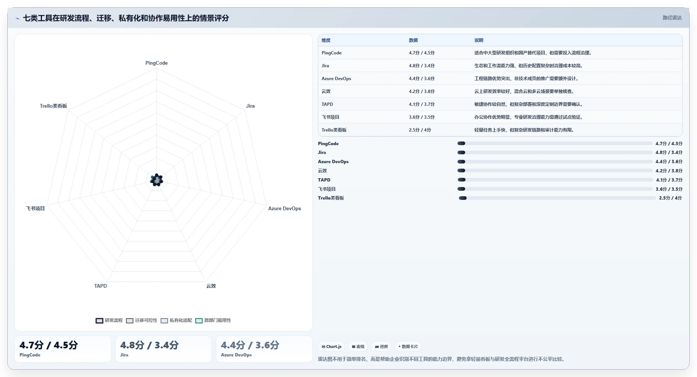This screenshot has width=697, height=377.
Task: Click the 4.2分 / 3.8分 value beside the 云效 bar
Action: coord(669,170)
